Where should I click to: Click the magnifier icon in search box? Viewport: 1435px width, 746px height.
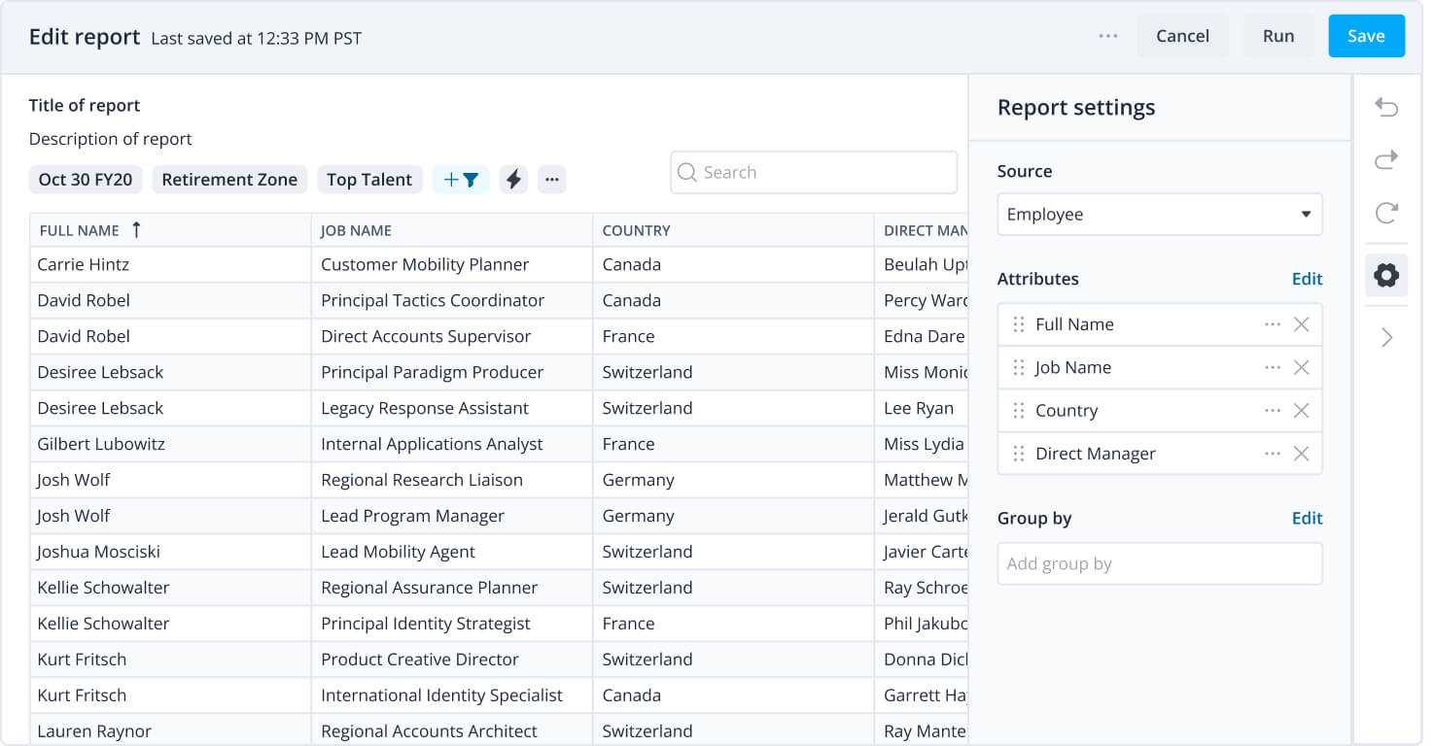[687, 172]
